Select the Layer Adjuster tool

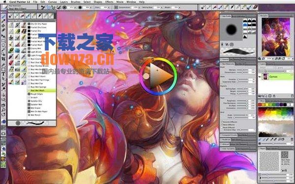coord(3,36)
